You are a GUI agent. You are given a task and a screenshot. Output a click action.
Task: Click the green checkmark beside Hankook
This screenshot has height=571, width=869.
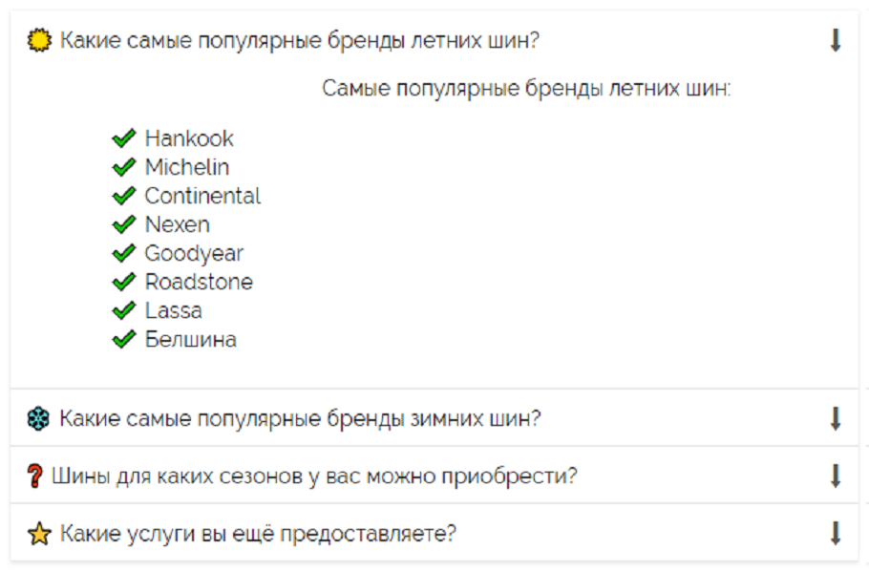pos(123,137)
